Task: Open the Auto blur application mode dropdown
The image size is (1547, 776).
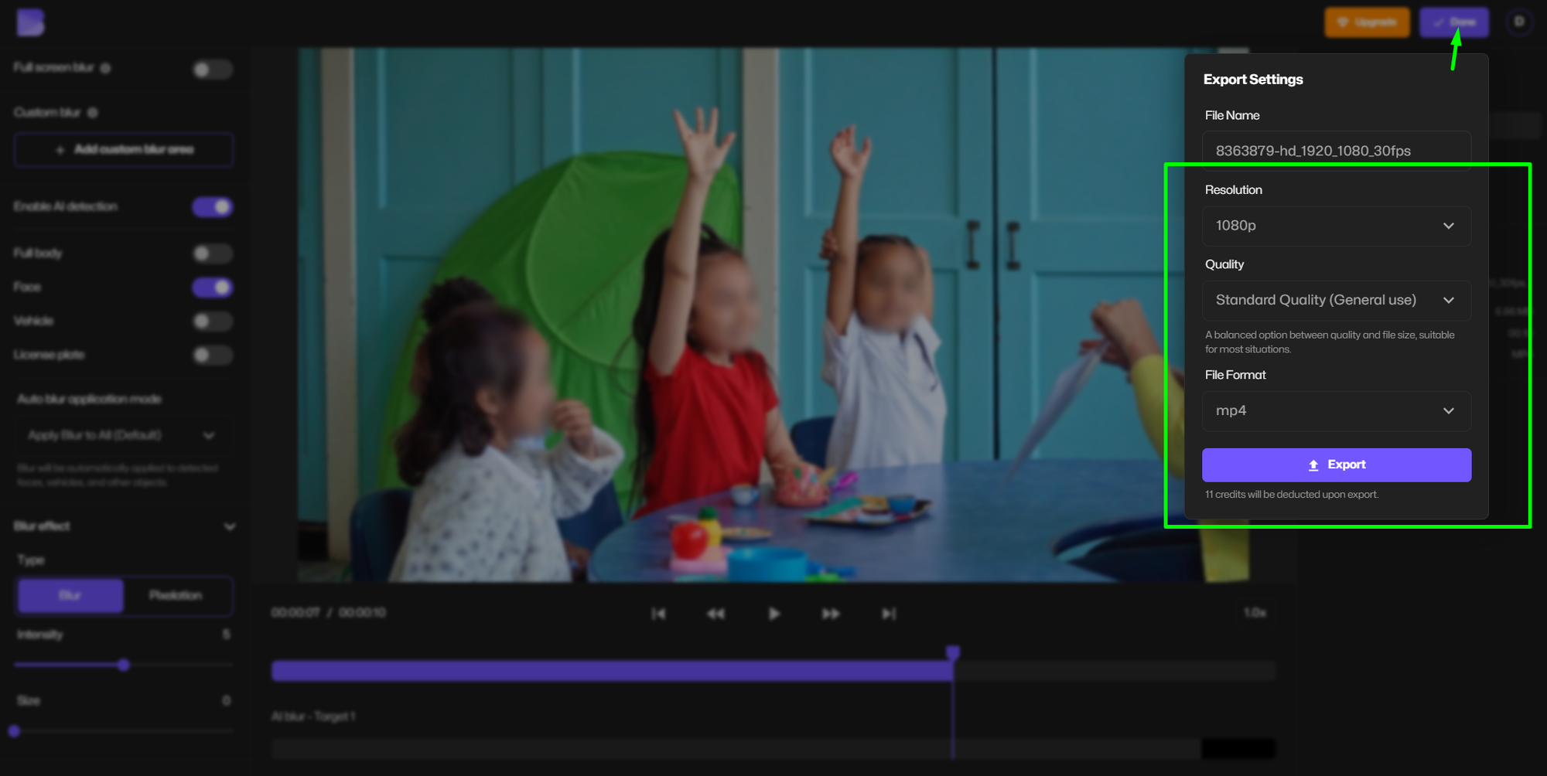Action: click(x=124, y=435)
